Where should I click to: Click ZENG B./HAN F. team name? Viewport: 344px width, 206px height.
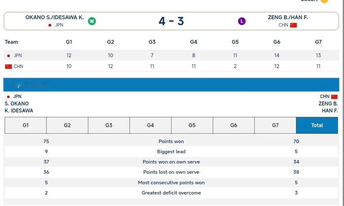[x=288, y=17]
